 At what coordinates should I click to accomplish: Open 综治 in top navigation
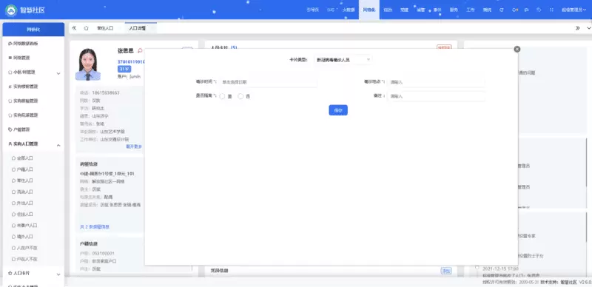click(x=388, y=10)
